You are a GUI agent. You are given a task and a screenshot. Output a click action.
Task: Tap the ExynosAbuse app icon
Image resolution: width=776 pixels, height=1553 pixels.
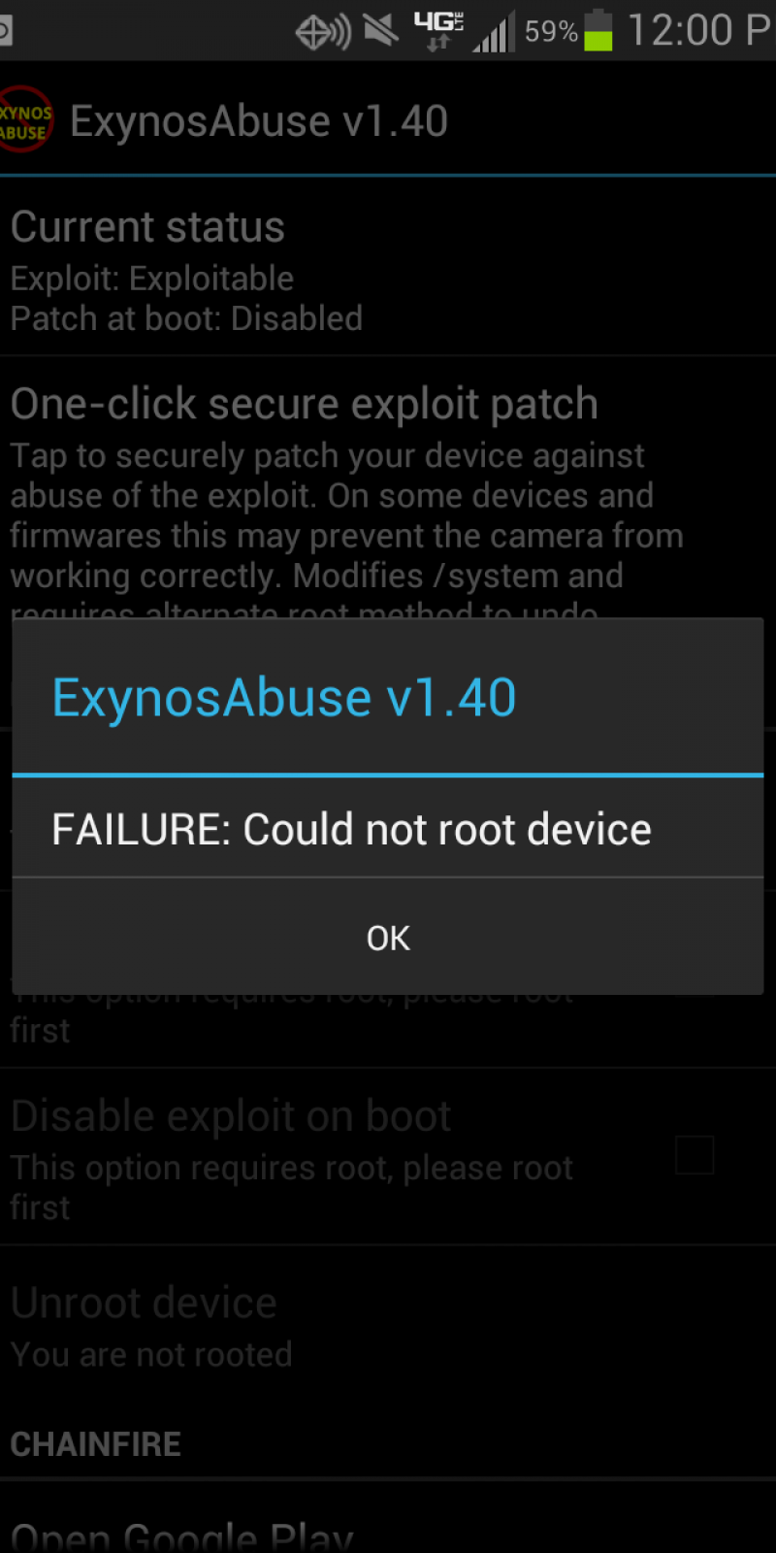(25, 119)
